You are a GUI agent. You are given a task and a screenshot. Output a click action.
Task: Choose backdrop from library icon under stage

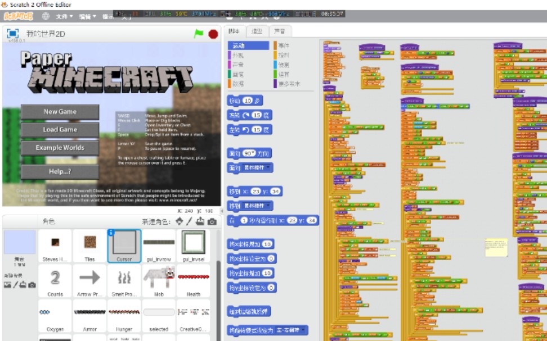pos(7,285)
